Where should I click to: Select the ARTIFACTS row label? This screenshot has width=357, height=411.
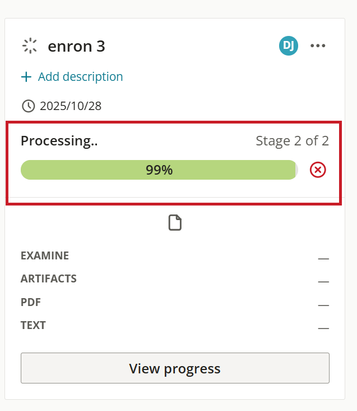click(49, 278)
